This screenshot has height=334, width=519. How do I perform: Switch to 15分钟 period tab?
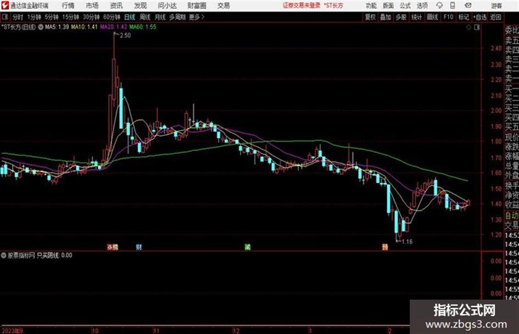tap(70, 17)
